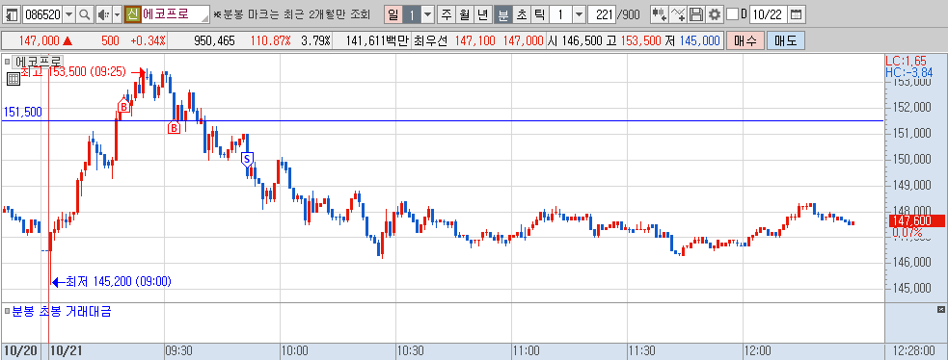
Task: Click the 매도 sell button
Action: [785, 41]
